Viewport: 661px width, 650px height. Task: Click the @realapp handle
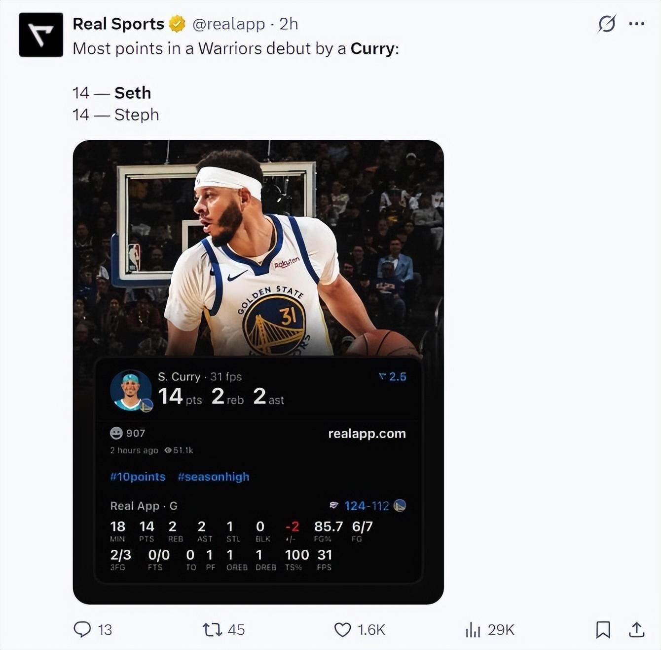tap(228, 24)
